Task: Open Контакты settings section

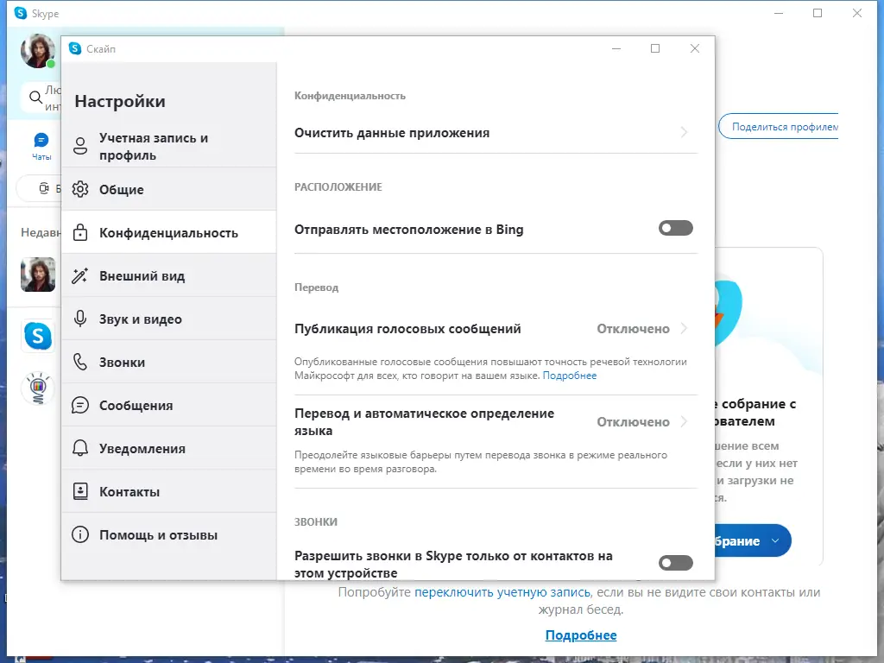Action: 168,491
